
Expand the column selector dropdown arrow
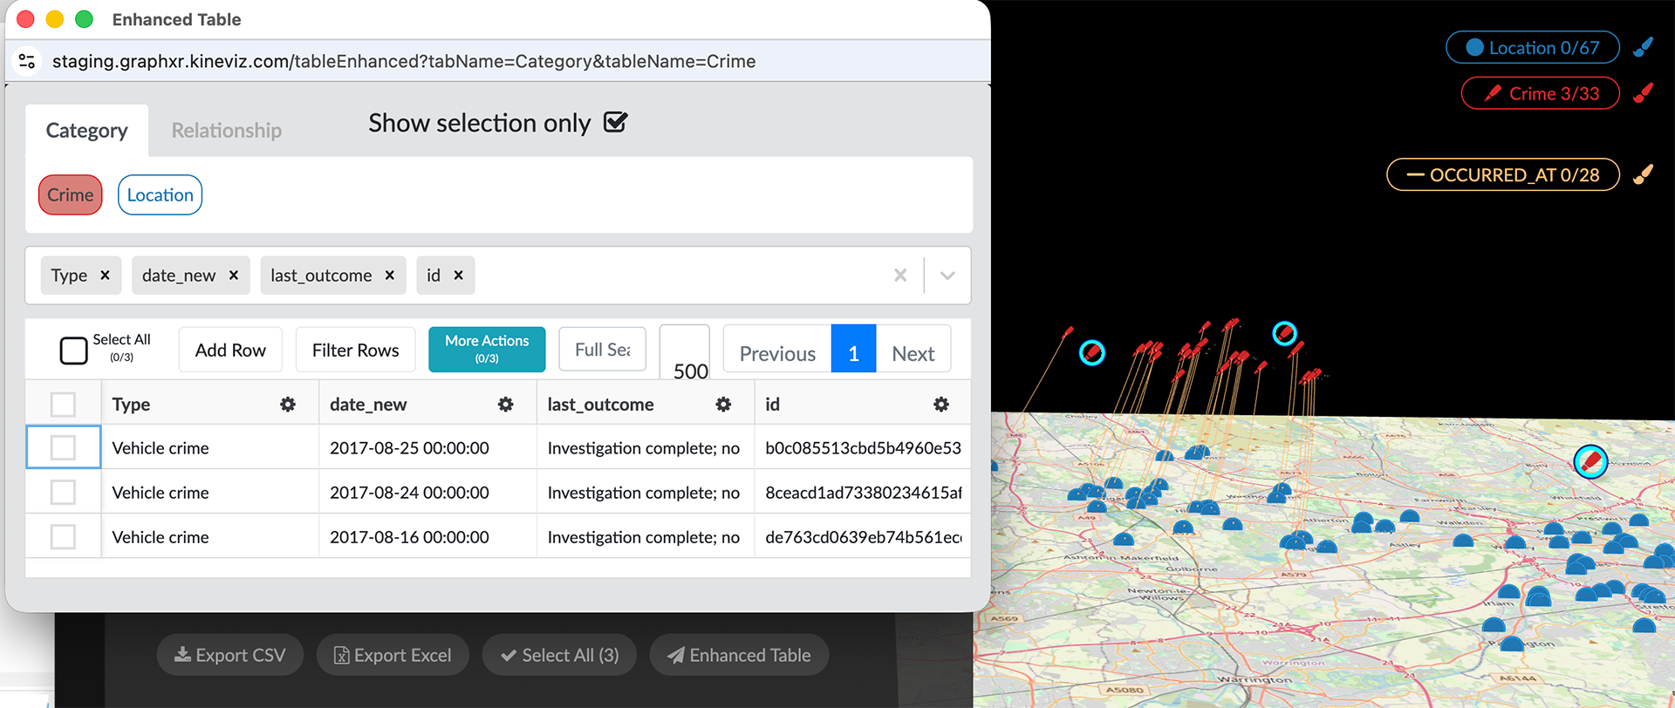947,276
